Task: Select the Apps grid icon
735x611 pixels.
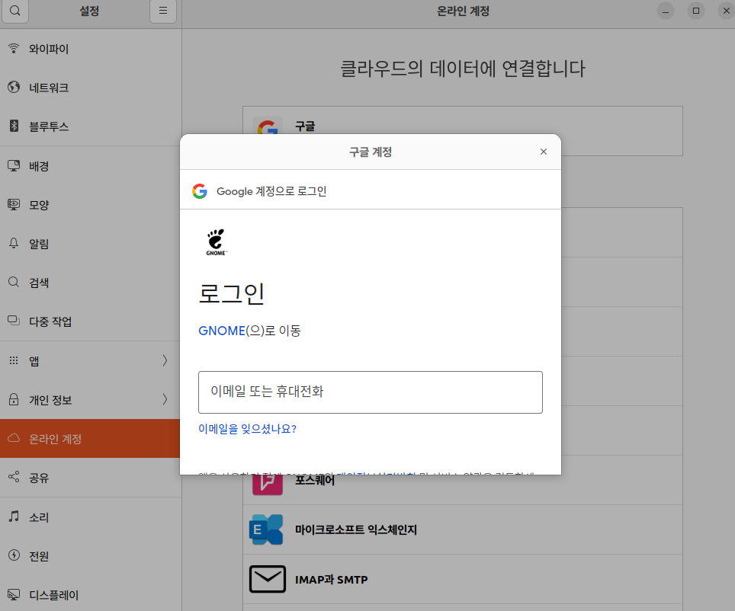Action: click(14, 360)
